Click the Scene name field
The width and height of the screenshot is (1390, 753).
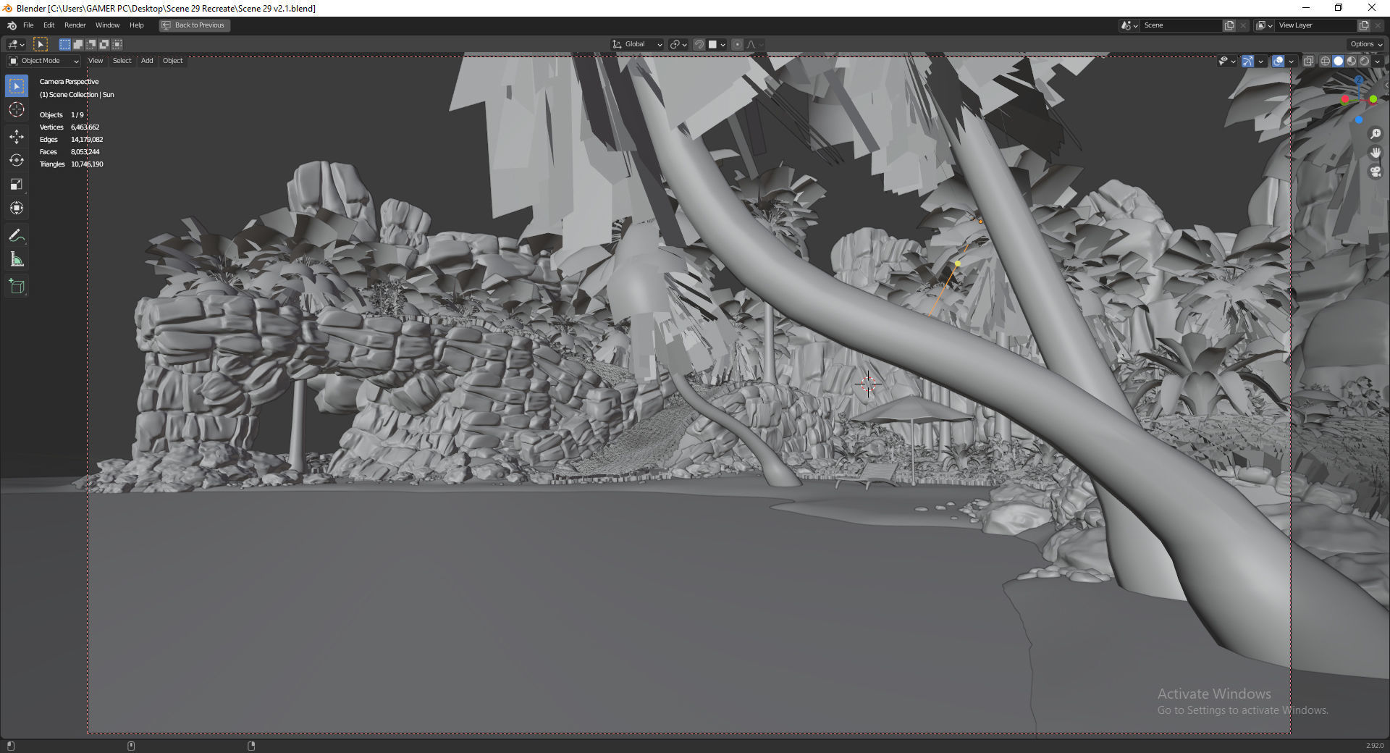click(x=1181, y=25)
